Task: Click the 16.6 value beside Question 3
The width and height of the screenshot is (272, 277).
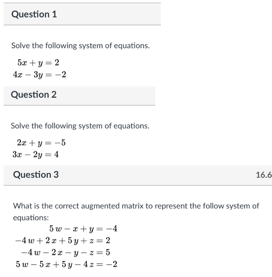Action: coord(263,175)
